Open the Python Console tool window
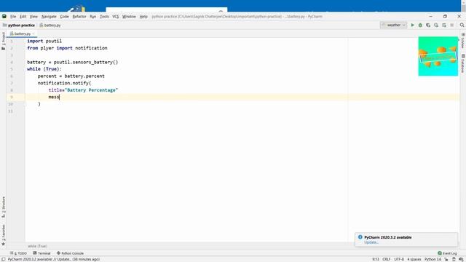 [70, 253]
